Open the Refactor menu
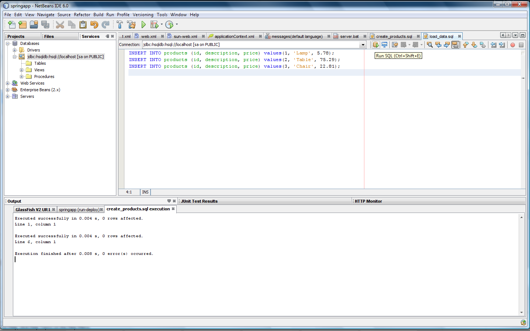 pyautogui.click(x=82, y=15)
